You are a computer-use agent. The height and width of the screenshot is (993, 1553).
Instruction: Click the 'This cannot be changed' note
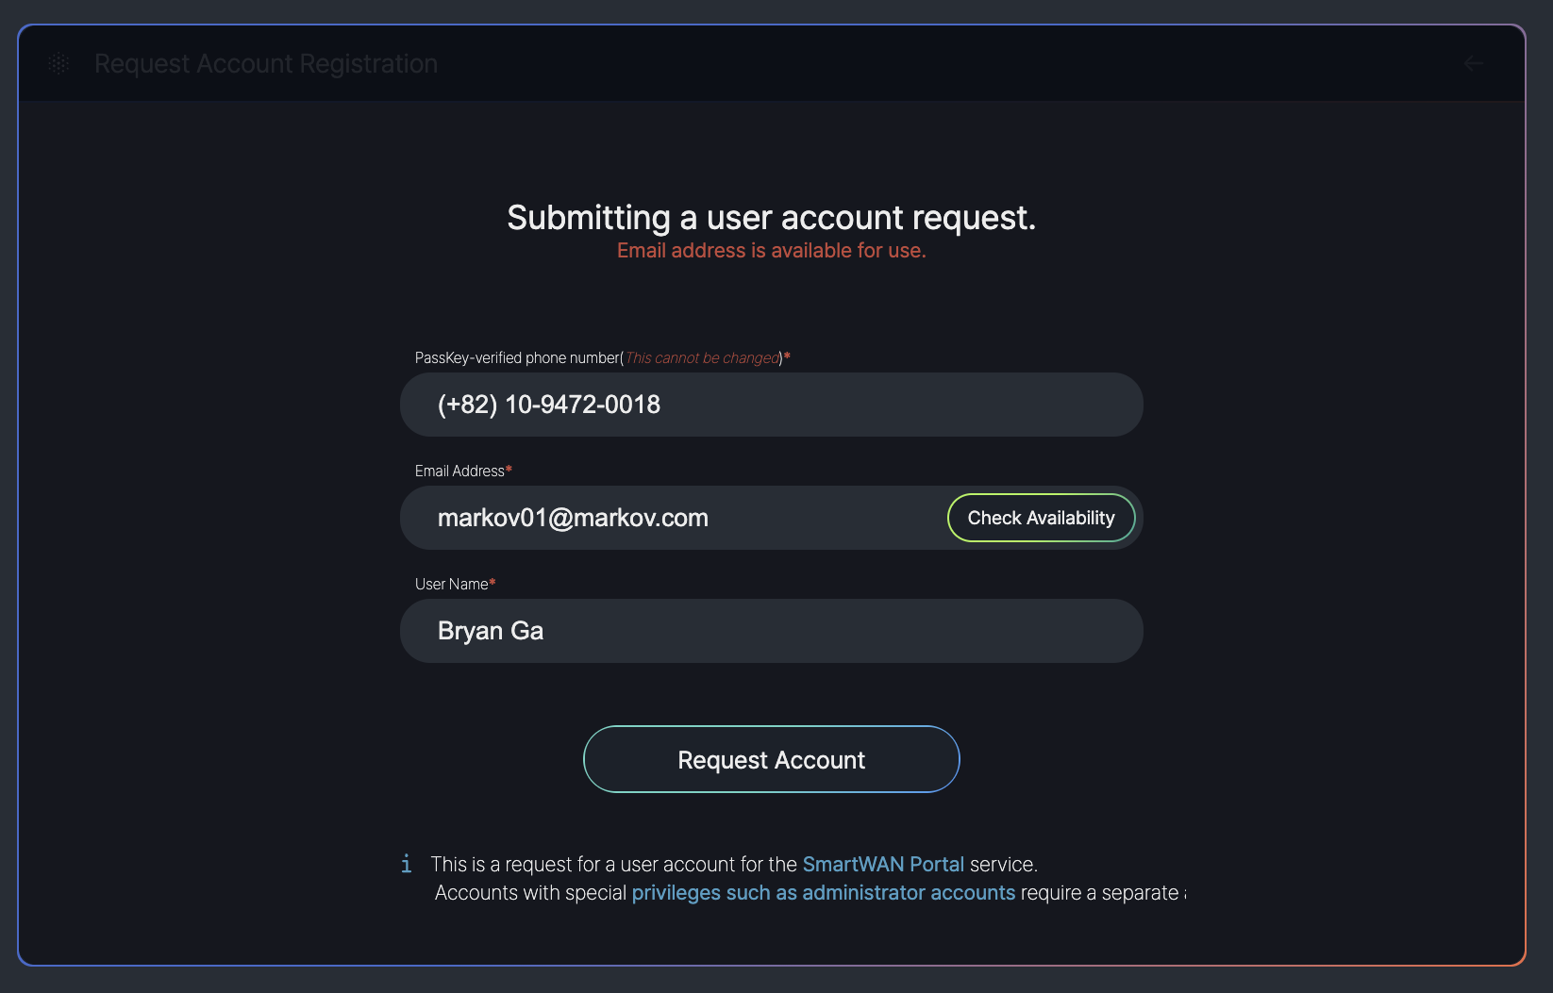pyautogui.click(x=703, y=357)
